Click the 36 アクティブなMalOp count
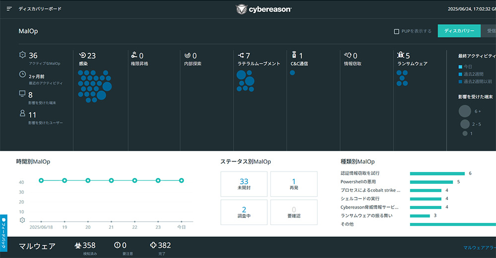 33,55
